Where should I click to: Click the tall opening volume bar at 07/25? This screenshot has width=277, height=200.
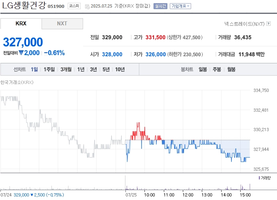(x=125, y=183)
